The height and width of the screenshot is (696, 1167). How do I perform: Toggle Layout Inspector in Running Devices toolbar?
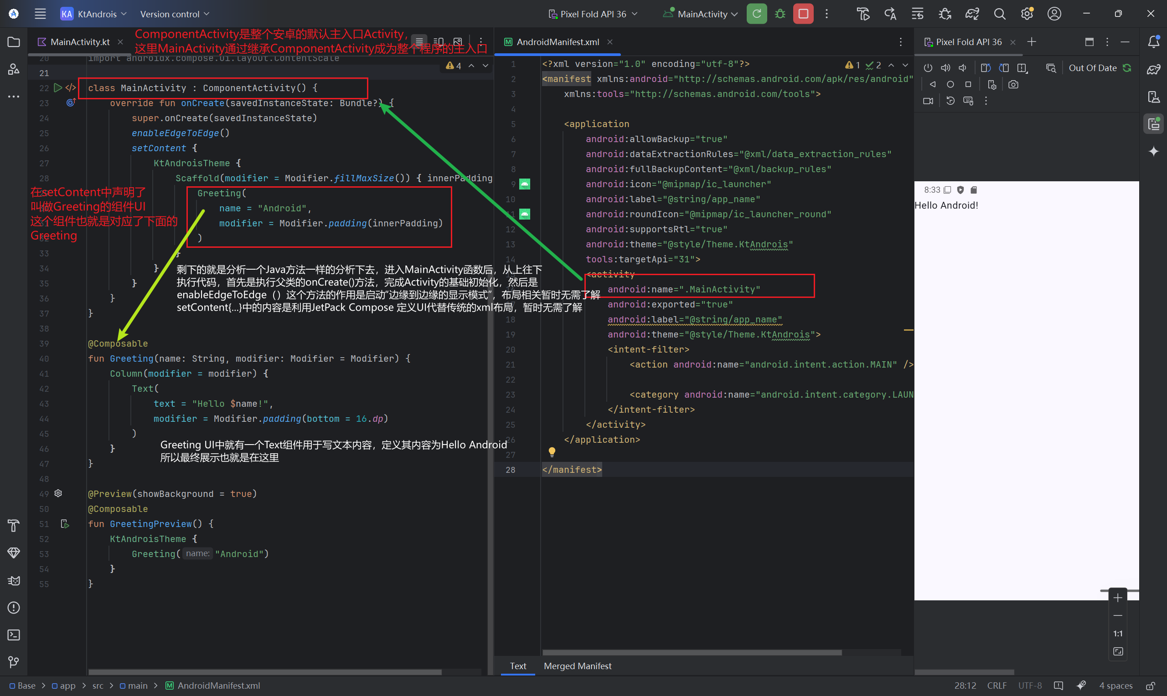pos(1051,68)
